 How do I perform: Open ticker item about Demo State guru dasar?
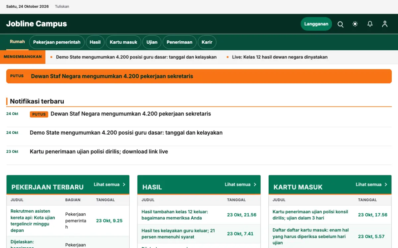[x=136, y=57]
